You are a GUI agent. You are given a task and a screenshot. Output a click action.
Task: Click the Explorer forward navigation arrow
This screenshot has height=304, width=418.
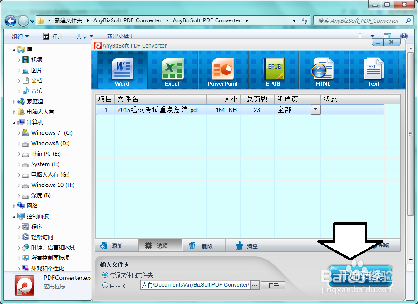click(23, 21)
